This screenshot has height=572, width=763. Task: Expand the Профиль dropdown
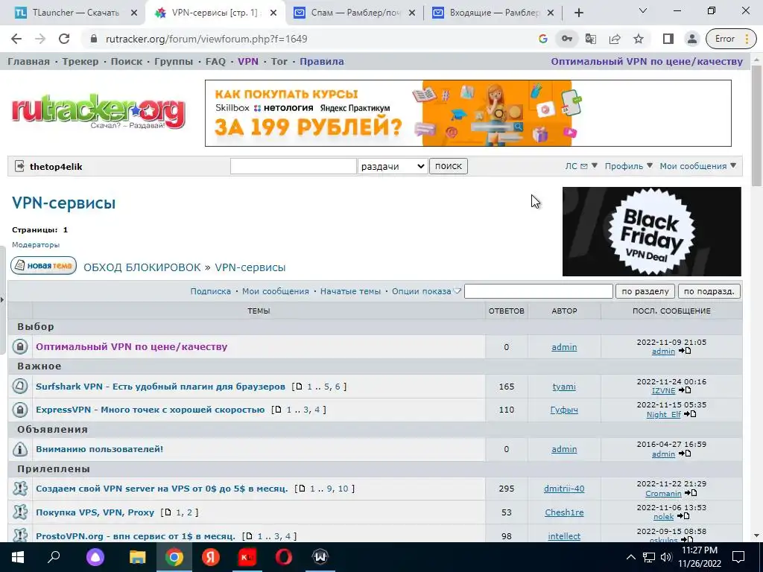[x=629, y=166]
